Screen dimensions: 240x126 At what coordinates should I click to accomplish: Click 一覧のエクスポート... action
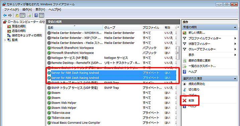pyautogui.click(x=202, y=66)
